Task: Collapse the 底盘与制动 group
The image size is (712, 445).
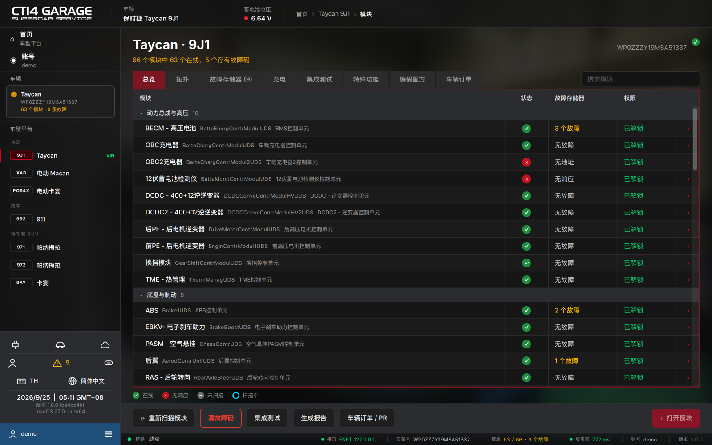Action: click(141, 295)
